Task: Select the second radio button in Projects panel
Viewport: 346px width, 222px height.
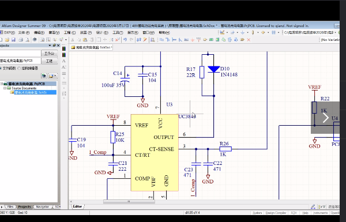Action: (19, 68)
